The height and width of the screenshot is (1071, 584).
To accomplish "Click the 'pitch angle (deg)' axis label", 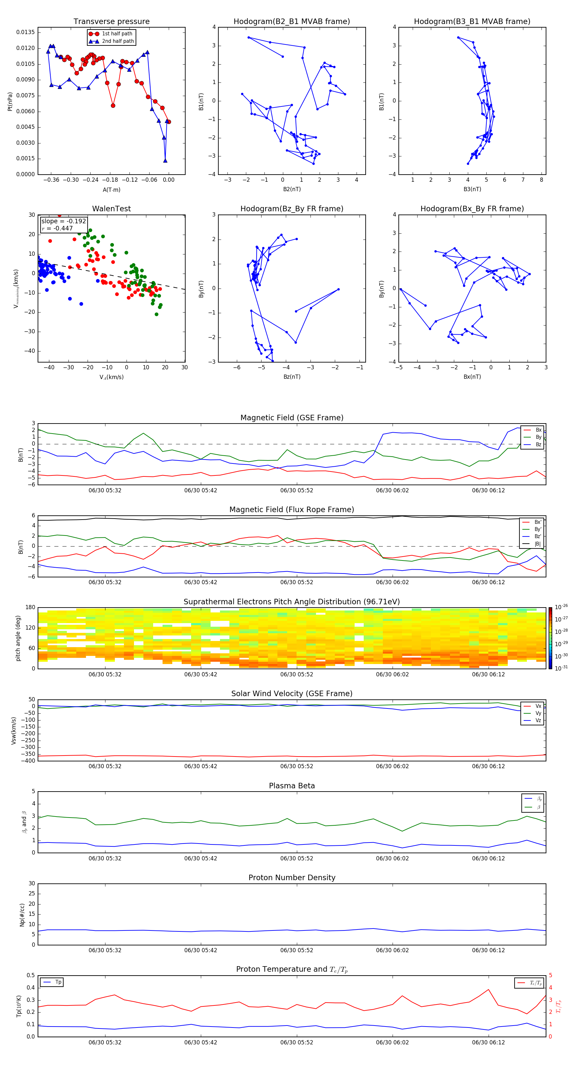I will [18, 638].
